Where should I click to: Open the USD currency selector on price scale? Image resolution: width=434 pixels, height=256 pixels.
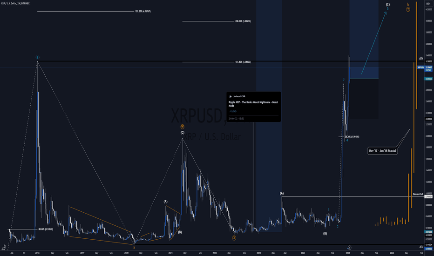coord(428,4)
